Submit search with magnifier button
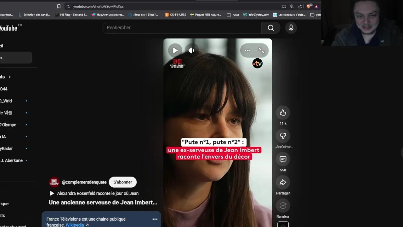403x227 pixels. click(271, 28)
